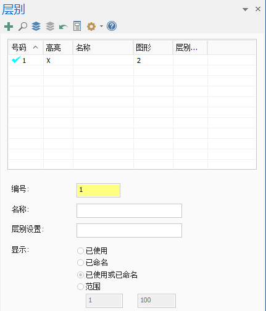Turn all levels on with blue stack icon
The image size is (266, 311).
coord(36,27)
